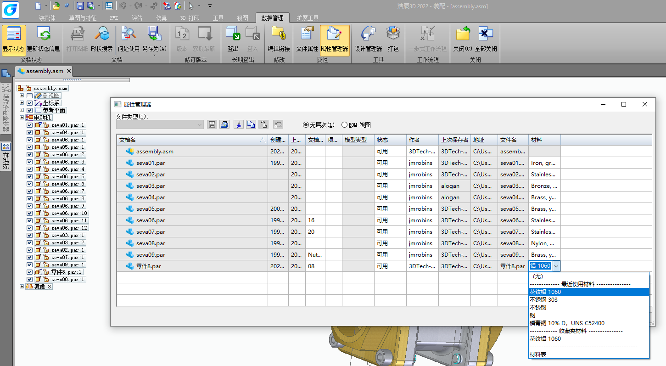
Task: Choose 磷青铜 10% D material option
Action: (x=589, y=323)
